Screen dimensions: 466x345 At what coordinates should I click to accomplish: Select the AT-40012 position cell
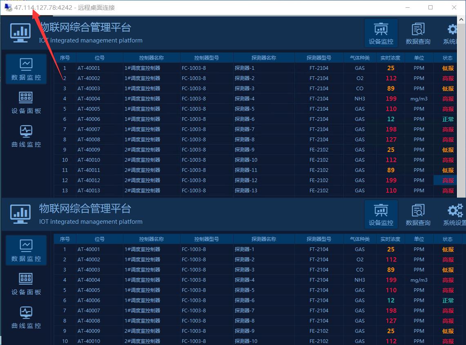89,180
